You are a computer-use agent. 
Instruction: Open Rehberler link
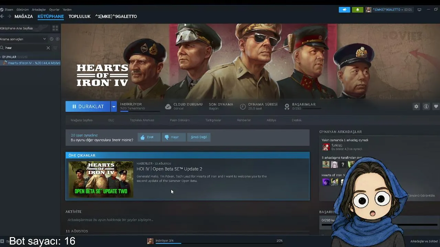244,120
